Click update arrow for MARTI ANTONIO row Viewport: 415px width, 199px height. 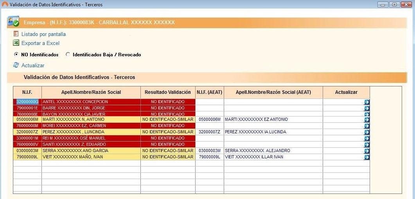coord(366,120)
